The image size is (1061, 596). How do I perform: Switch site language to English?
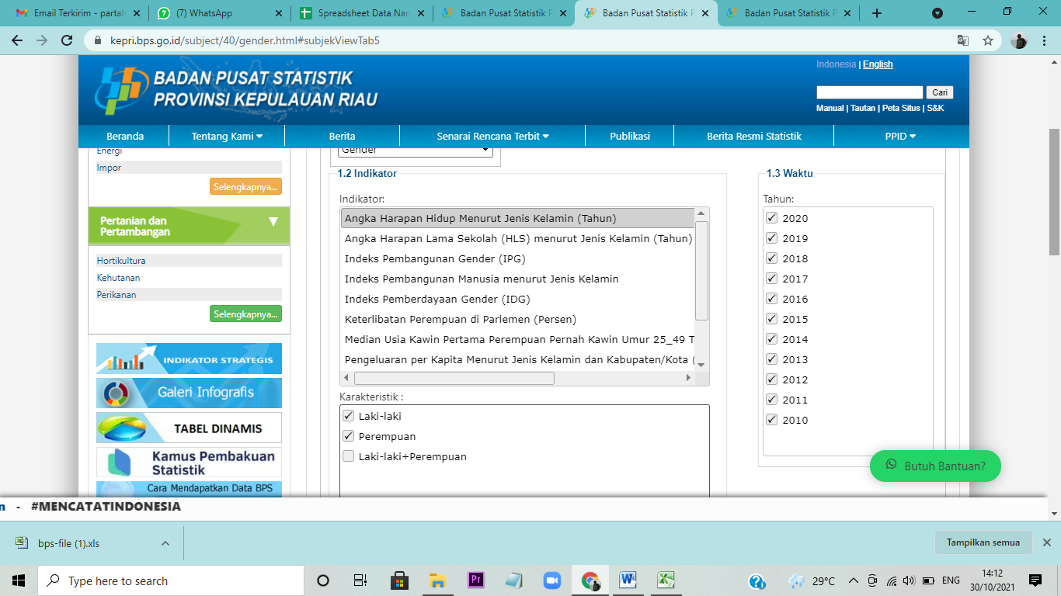pos(878,64)
